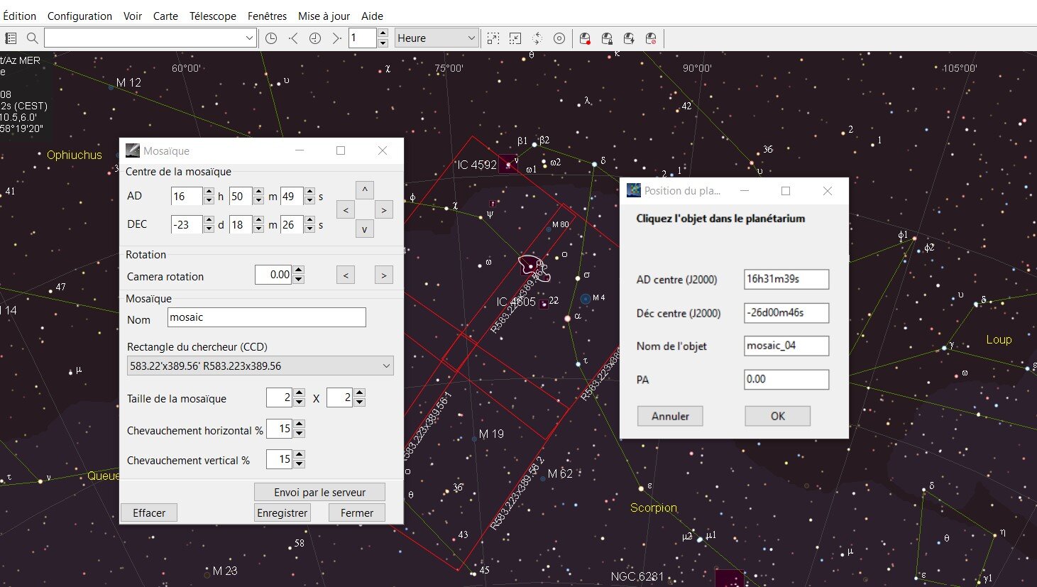The image size is (1037, 587).
Task: Decrease Chevauchement vertical % value
Action: pyautogui.click(x=299, y=464)
